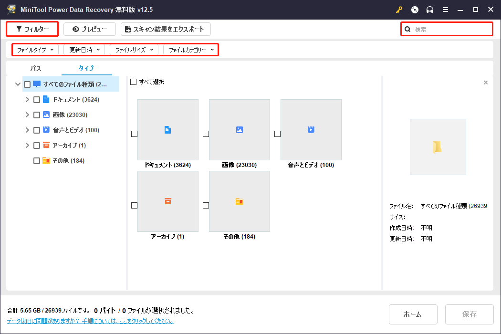This screenshot has height=334, width=501.
Task: Click the folder preview image in the right panel
Action: 438,147
